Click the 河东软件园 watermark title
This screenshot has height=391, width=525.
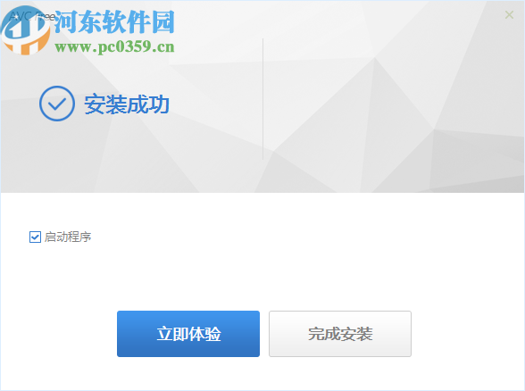[x=114, y=21]
